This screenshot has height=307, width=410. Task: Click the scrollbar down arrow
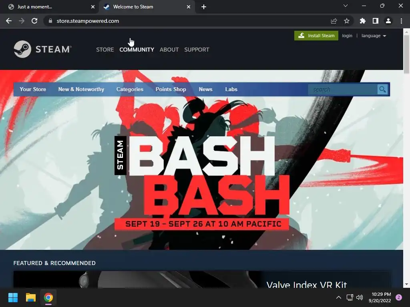[406, 284]
